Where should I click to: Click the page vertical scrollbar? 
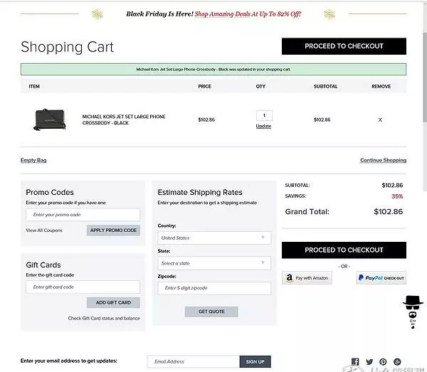[425, 76]
